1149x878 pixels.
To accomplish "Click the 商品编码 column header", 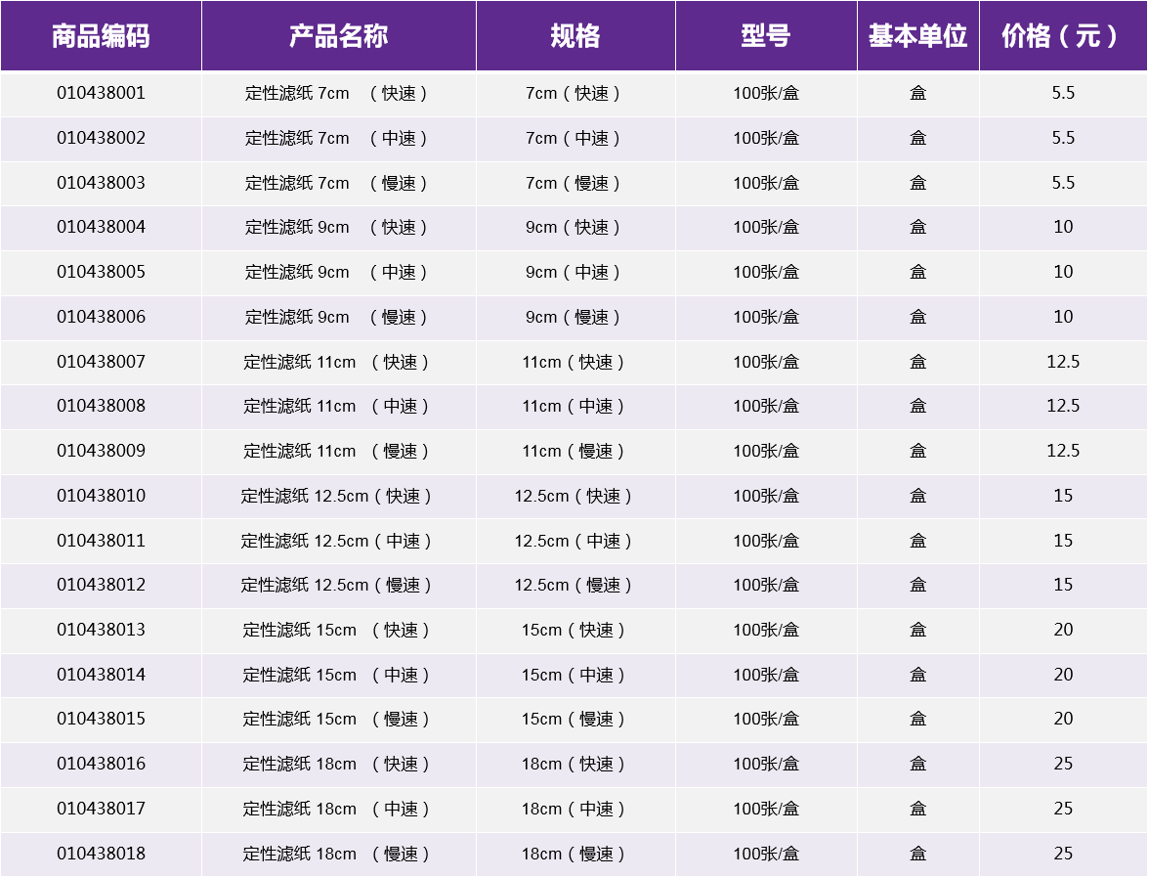I will (102, 36).
